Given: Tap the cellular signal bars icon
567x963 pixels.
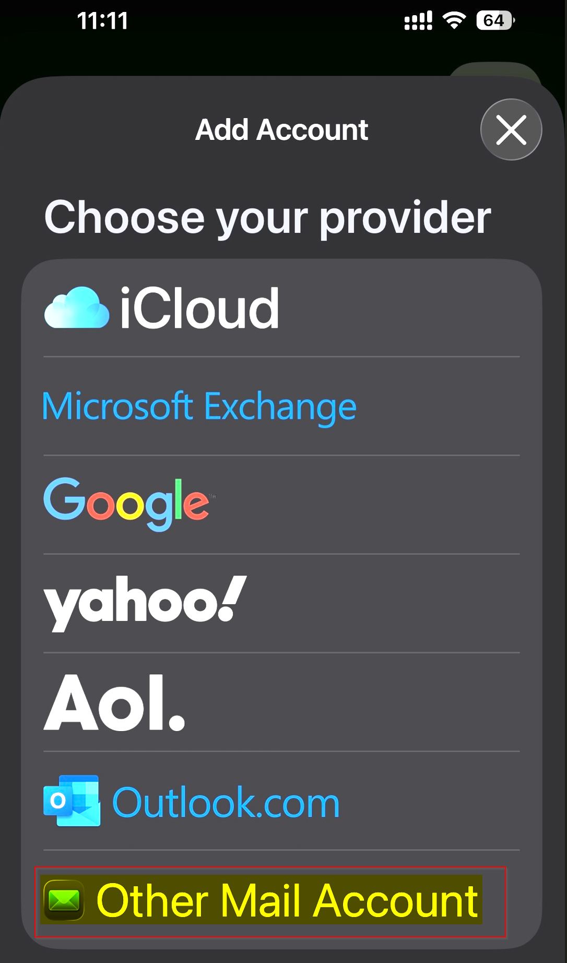Looking at the screenshot, I should pos(418,21).
